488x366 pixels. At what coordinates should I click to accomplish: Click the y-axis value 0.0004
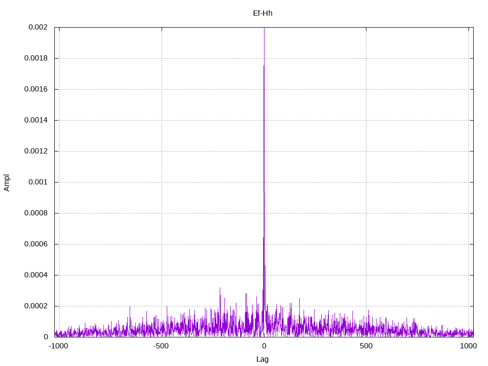click(x=36, y=275)
